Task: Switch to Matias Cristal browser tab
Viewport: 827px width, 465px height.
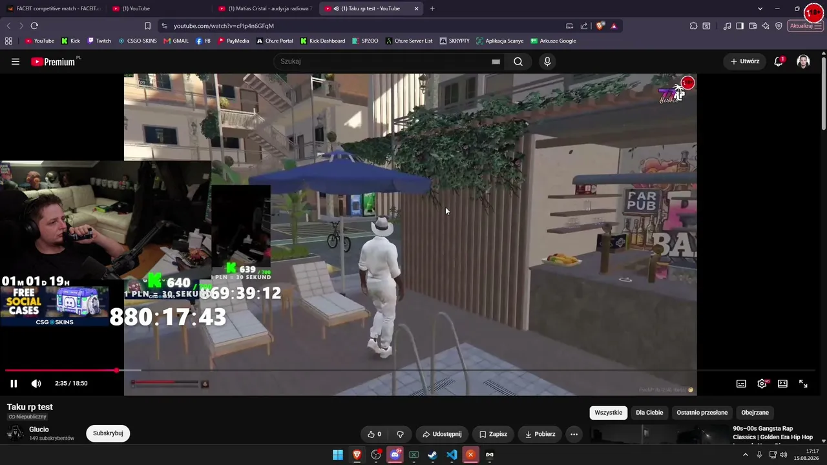Action: tap(265, 8)
